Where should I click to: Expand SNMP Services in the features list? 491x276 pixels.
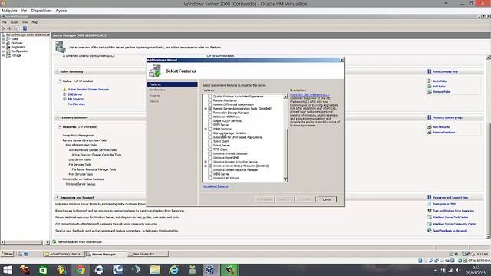pyautogui.click(x=206, y=129)
